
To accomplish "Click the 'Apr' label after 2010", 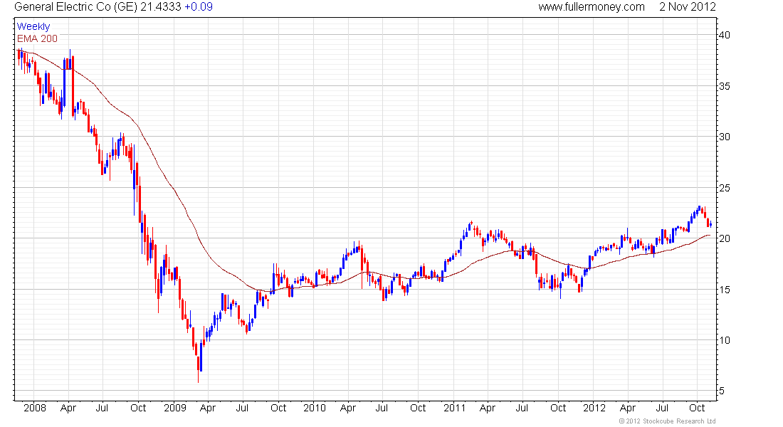I will pyautogui.click(x=347, y=408).
